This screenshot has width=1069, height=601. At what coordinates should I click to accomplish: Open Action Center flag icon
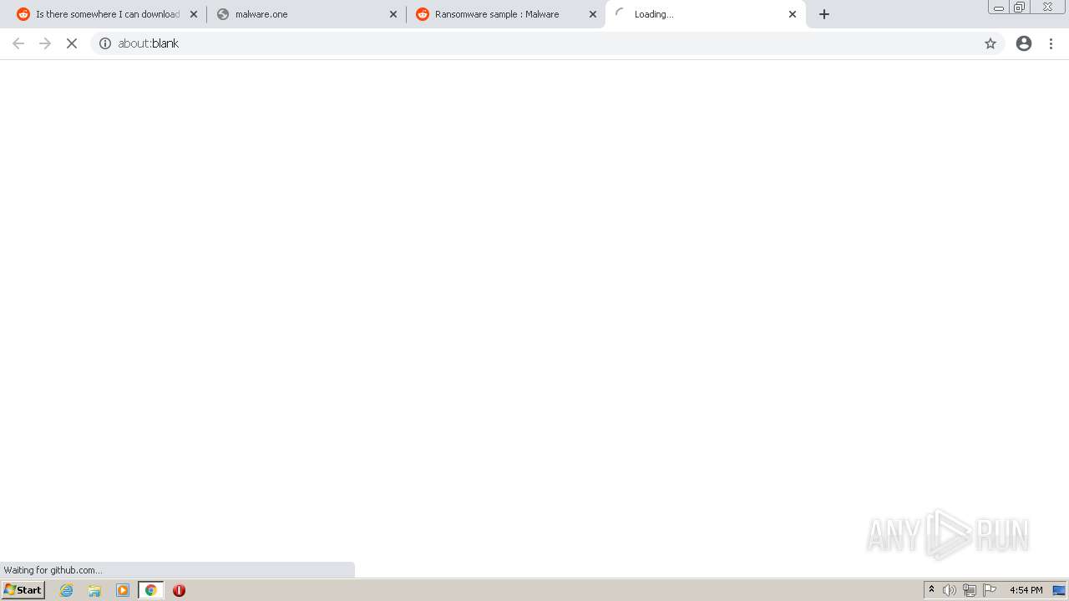pos(990,590)
